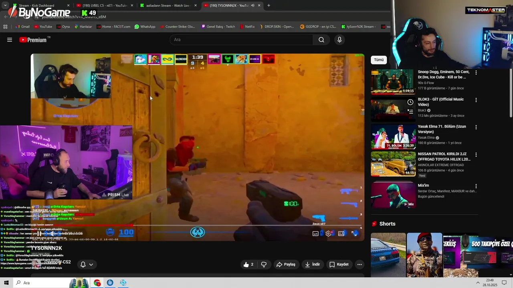Watch later clock icon on BLOK3 thumbnail
Screen dimensions: 513x288
click(x=410, y=102)
